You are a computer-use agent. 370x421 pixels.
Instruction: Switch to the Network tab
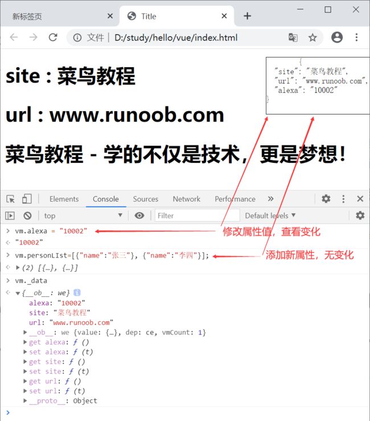tap(187, 199)
